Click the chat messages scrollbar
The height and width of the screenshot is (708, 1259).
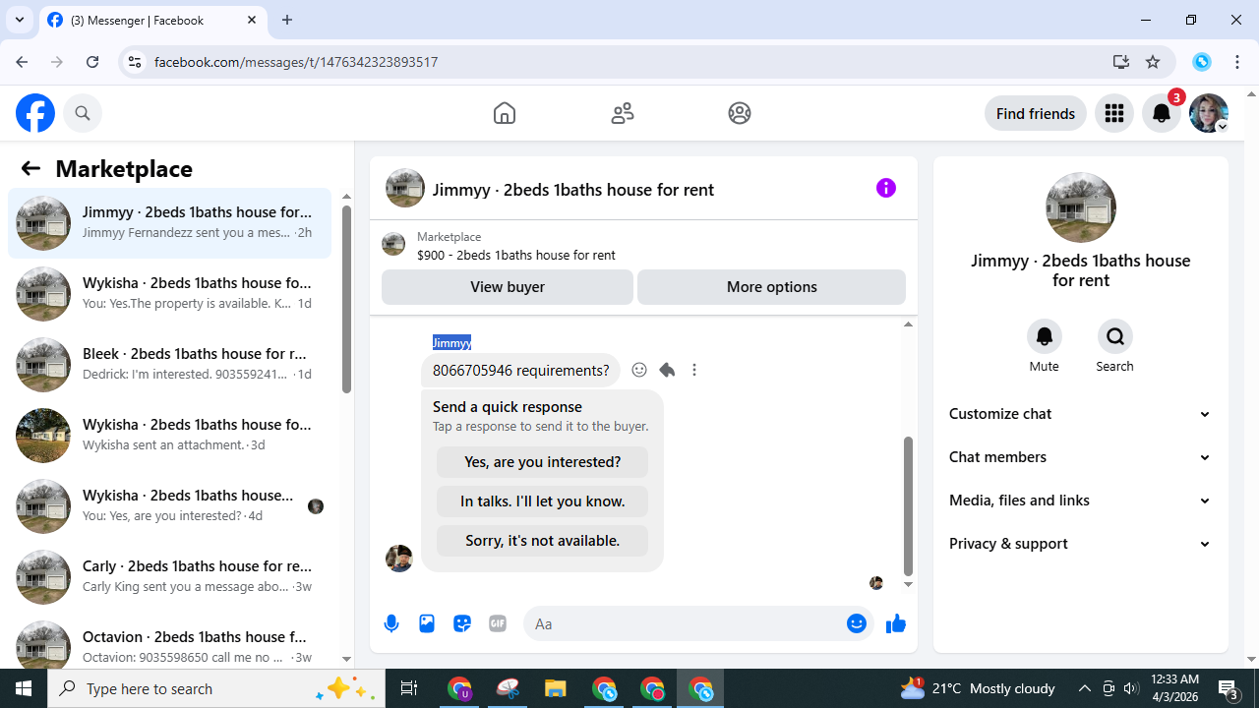(908, 506)
